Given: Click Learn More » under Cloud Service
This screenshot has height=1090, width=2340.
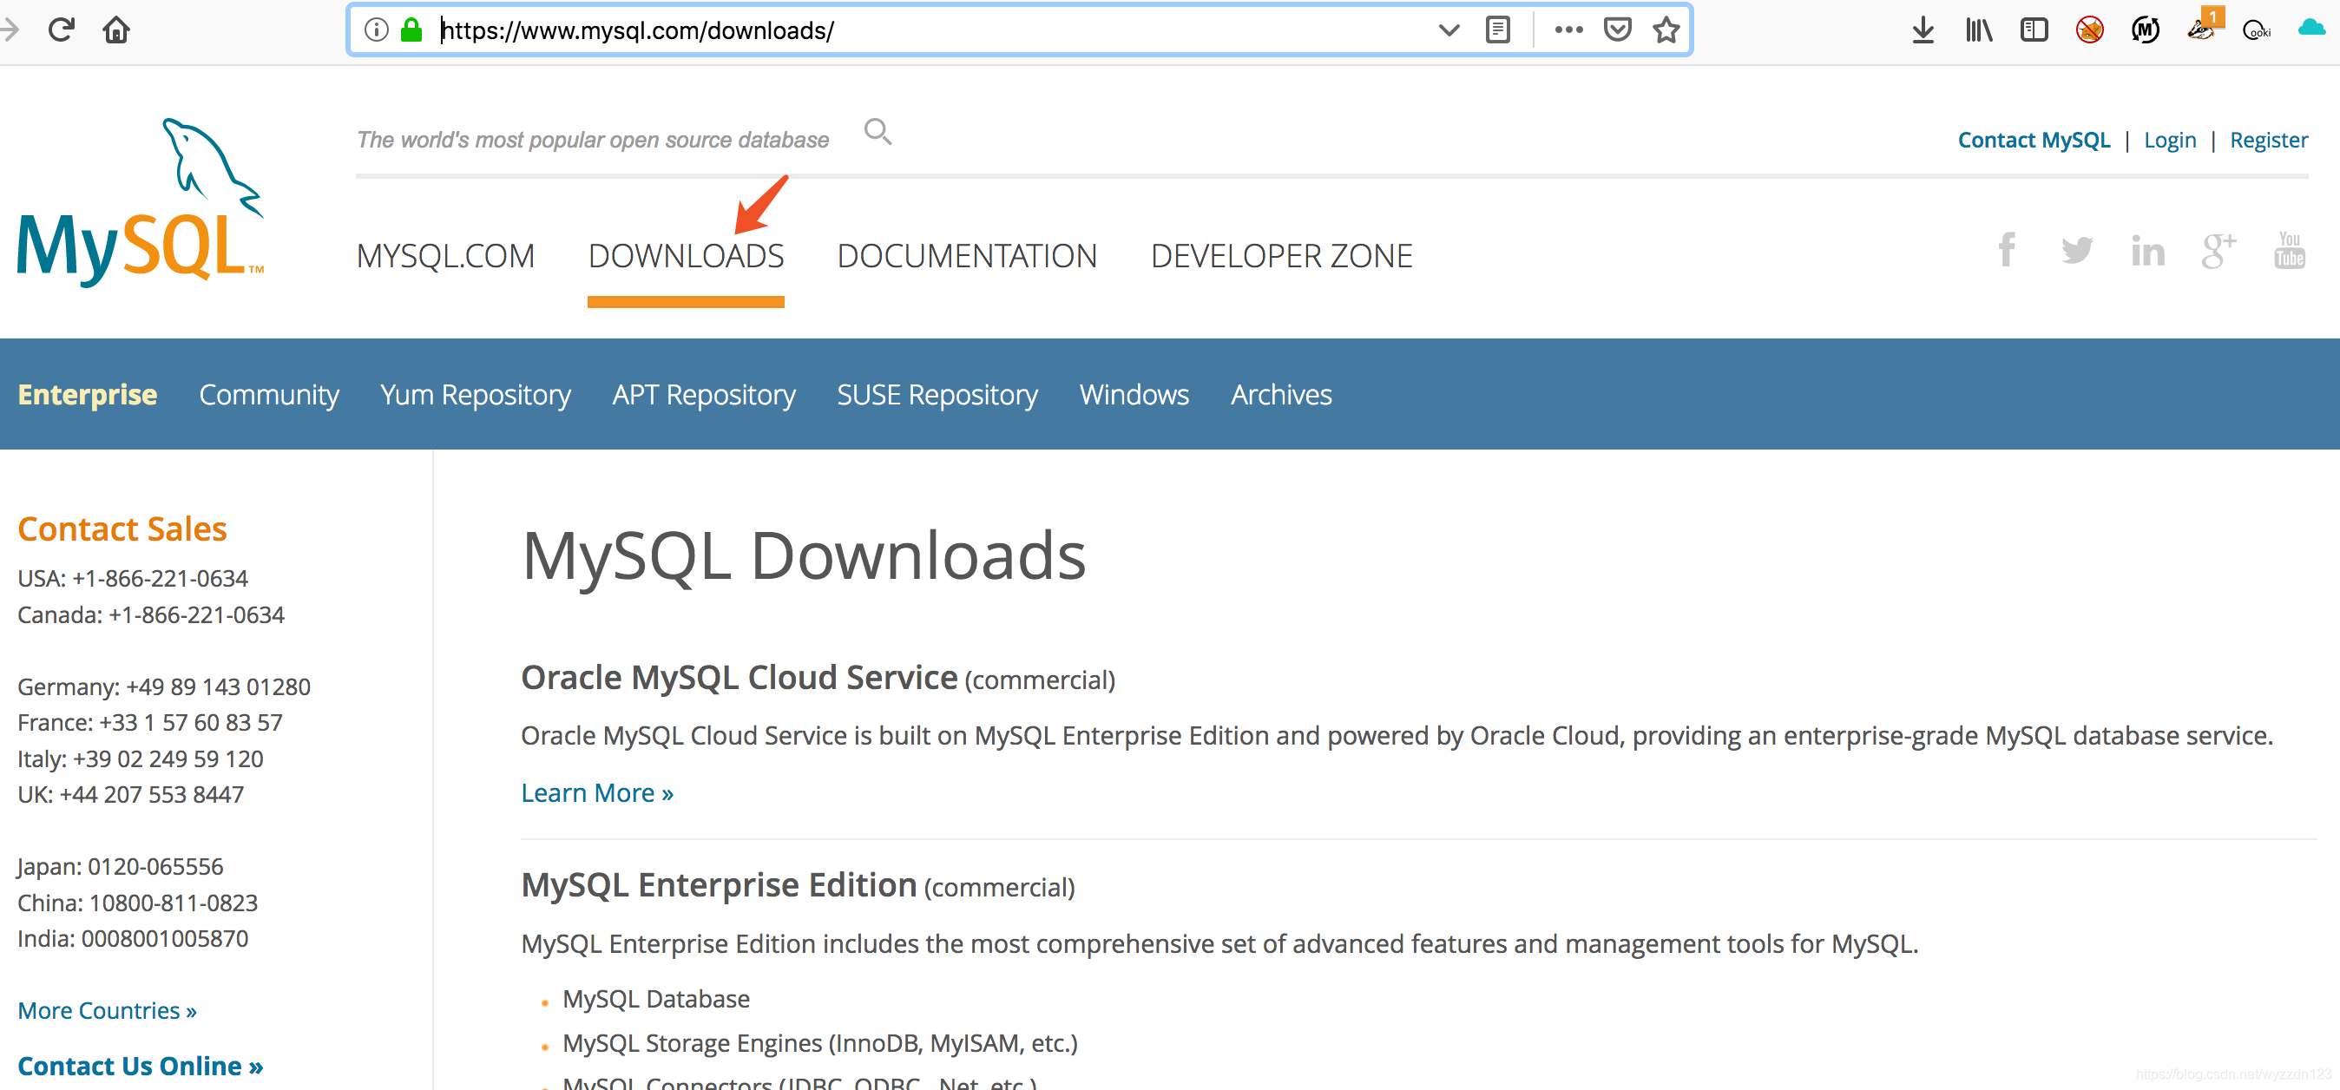Looking at the screenshot, I should 597,793.
